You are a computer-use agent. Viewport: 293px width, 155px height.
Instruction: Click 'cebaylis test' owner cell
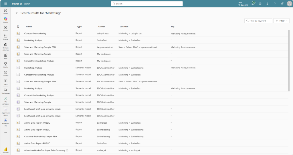103,34
